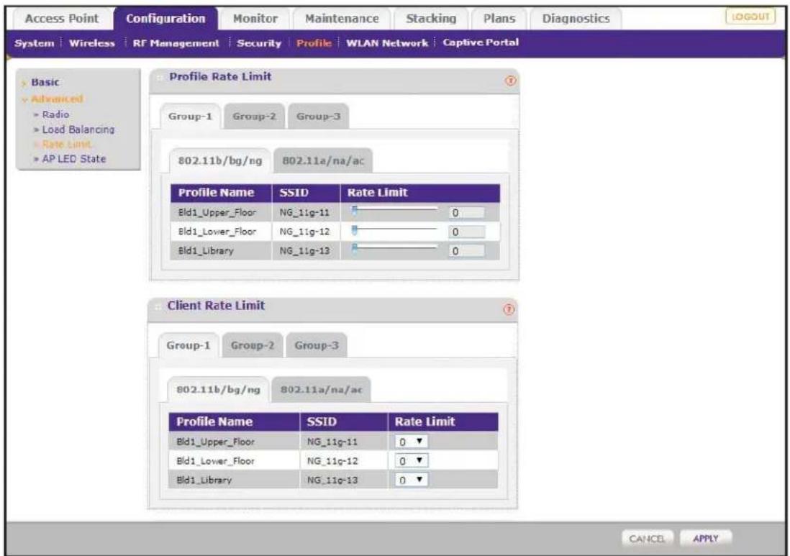790x556 pixels.
Task: Open the System submenu
Action: pyautogui.click(x=35, y=43)
